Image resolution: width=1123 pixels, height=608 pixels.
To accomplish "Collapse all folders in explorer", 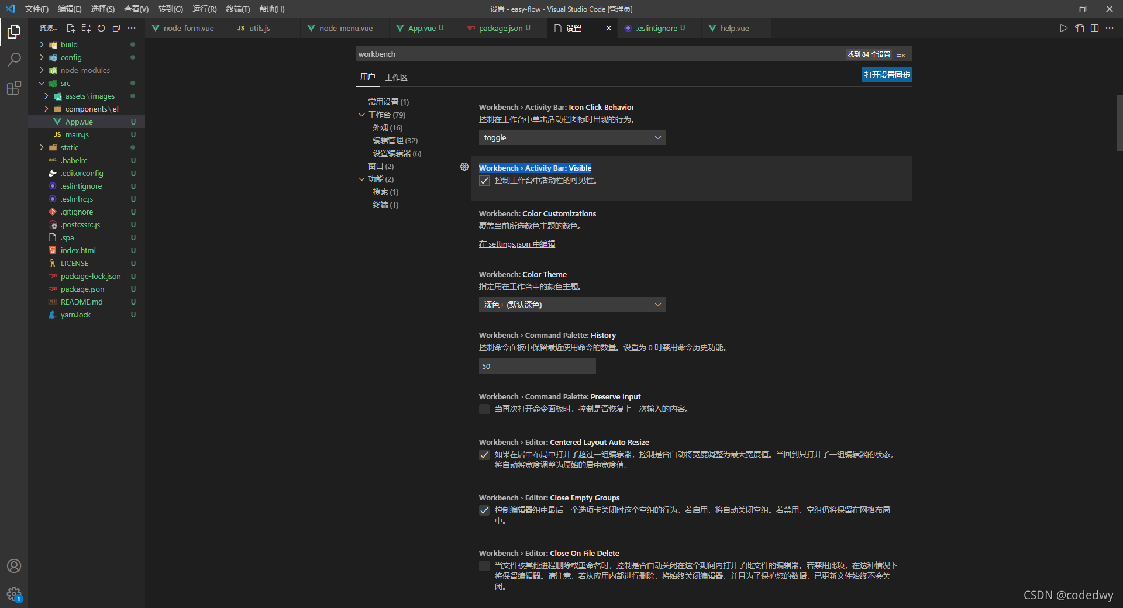I will click(116, 28).
